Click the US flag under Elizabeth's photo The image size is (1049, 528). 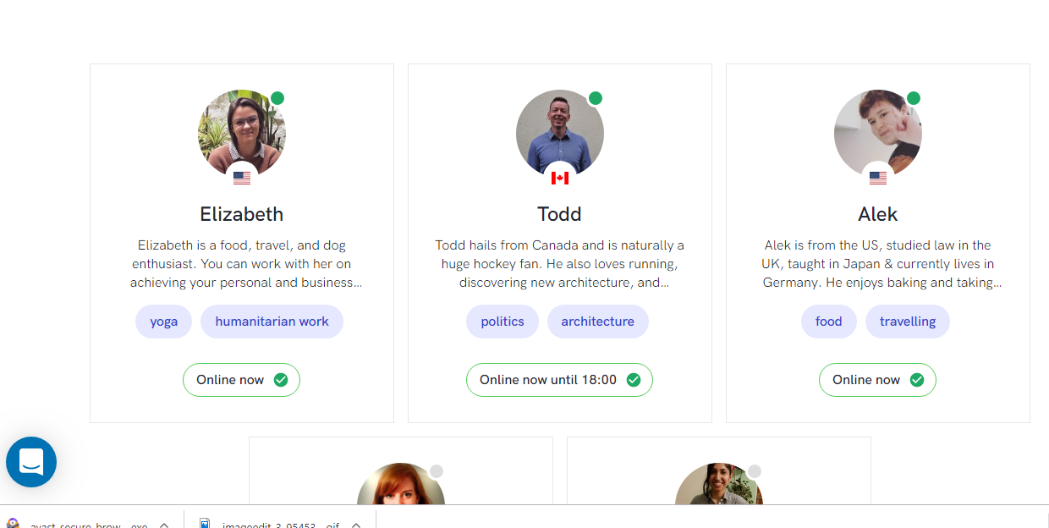pos(242,178)
